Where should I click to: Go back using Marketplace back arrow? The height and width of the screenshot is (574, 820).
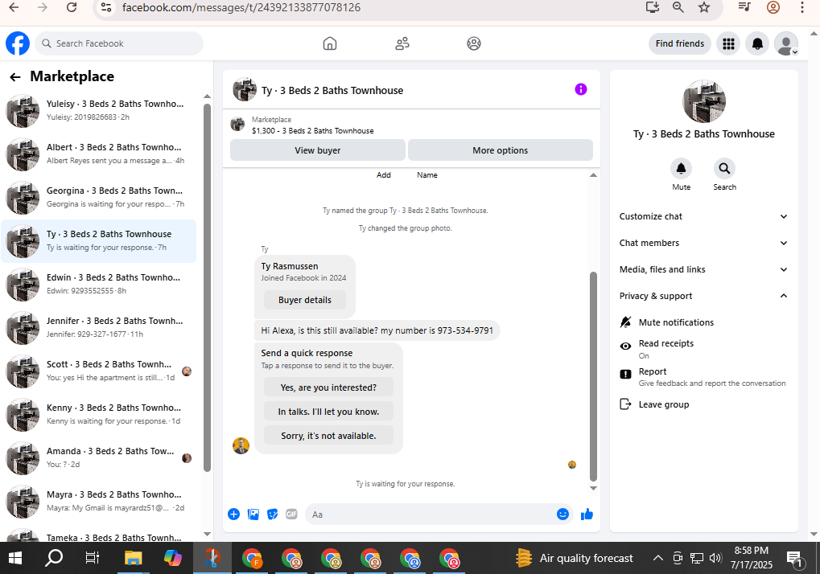[x=15, y=77]
